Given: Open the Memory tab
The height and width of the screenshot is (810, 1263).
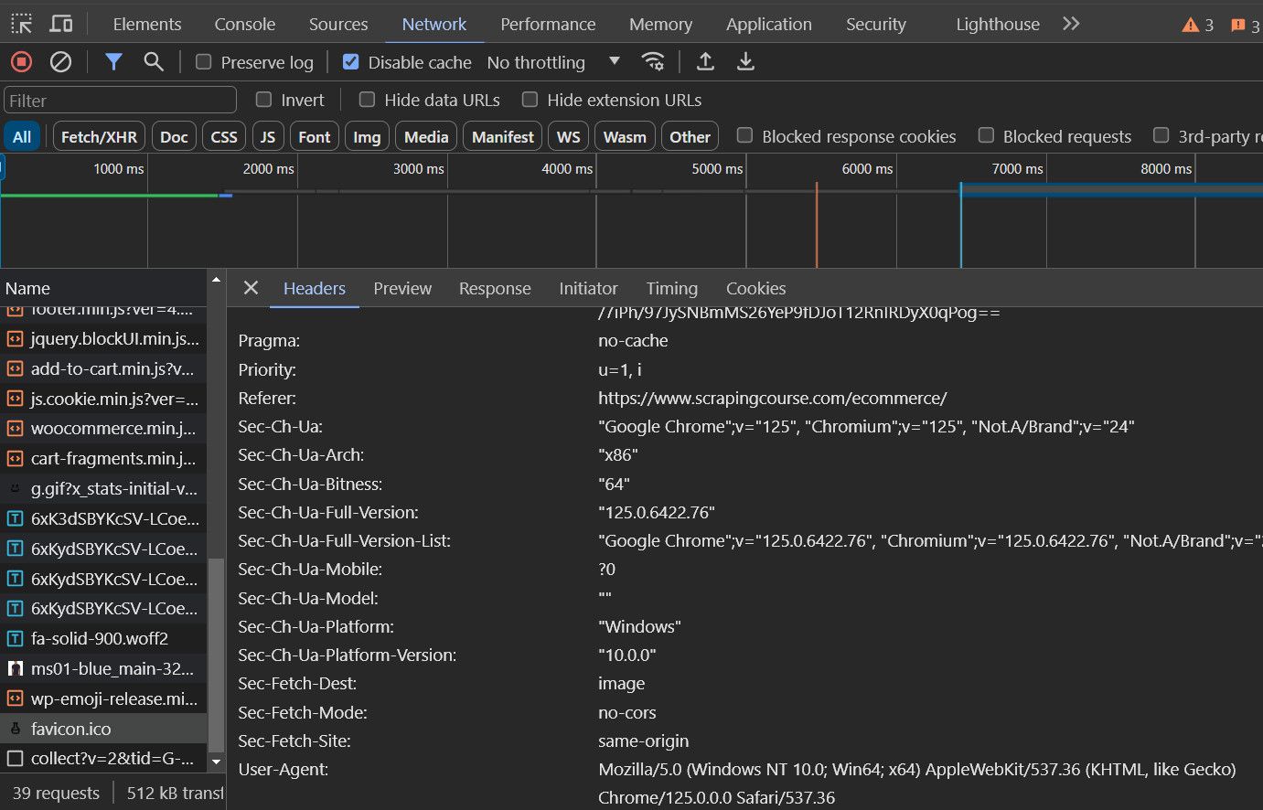Looking at the screenshot, I should click(660, 25).
